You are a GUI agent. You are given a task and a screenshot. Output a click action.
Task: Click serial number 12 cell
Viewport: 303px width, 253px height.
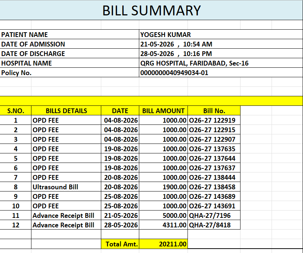point(16,225)
